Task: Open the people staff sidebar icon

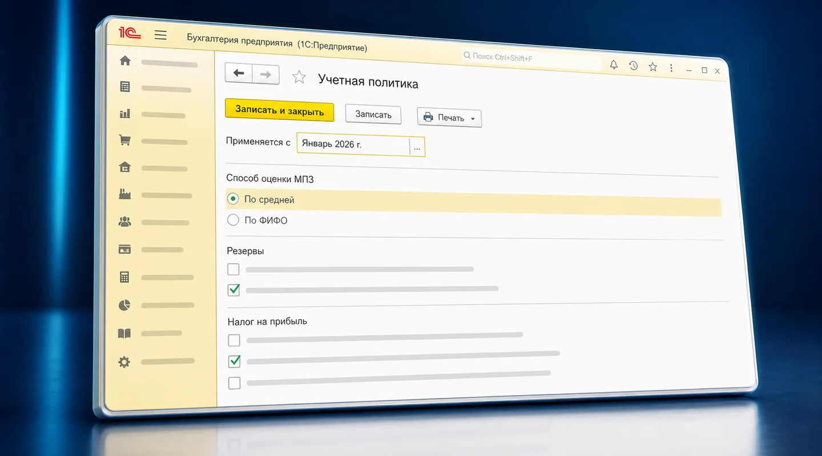Action: 124,222
